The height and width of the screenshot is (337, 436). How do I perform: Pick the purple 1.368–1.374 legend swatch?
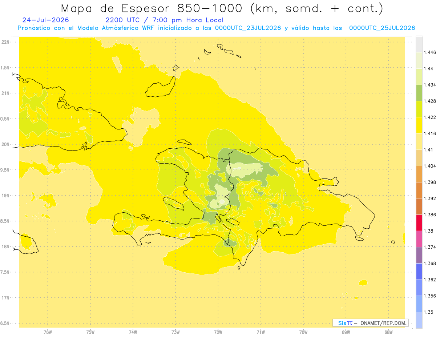pyautogui.click(x=419, y=255)
